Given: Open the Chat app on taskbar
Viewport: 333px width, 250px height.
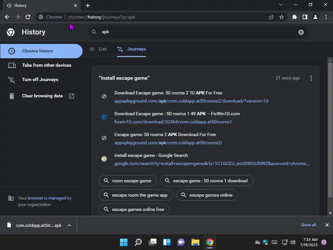Looking at the screenshot, I should pos(181,242).
